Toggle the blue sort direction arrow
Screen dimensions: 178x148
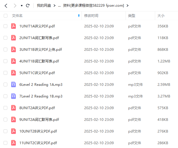pos(79,16)
